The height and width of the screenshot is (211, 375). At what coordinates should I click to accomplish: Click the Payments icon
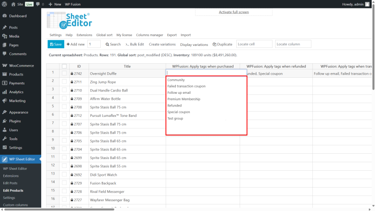click(x=5, y=83)
